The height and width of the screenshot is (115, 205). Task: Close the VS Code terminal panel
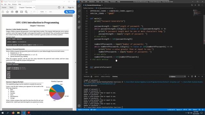click(x=202, y=76)
